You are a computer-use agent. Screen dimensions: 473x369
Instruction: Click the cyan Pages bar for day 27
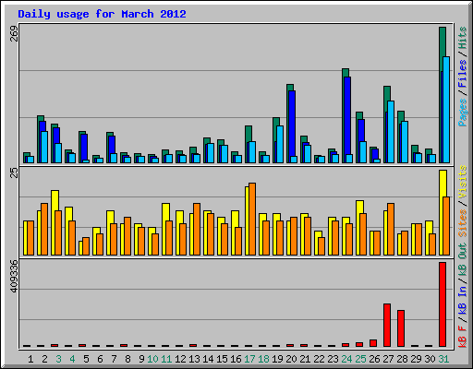point(391,132)
